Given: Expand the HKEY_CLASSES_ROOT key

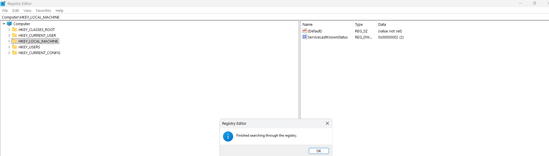Looking at the screenshot, I should pos(9,30).
